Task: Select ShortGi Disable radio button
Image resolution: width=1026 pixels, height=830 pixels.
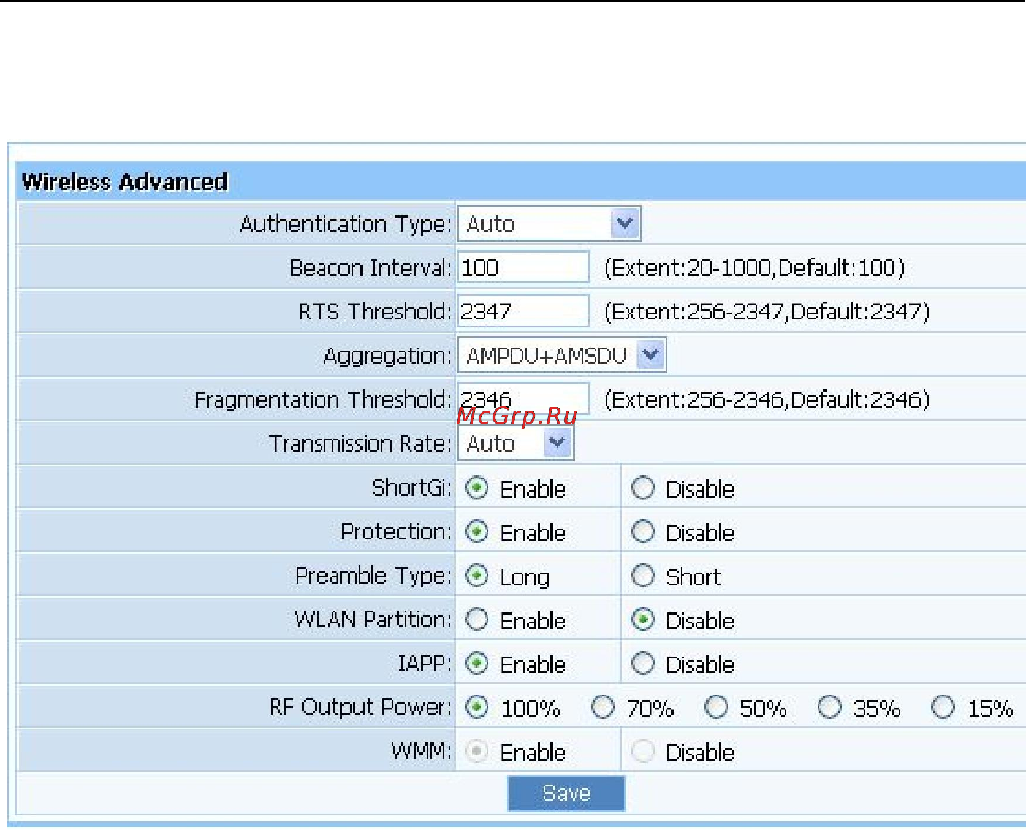Action: tap(643, 488)
